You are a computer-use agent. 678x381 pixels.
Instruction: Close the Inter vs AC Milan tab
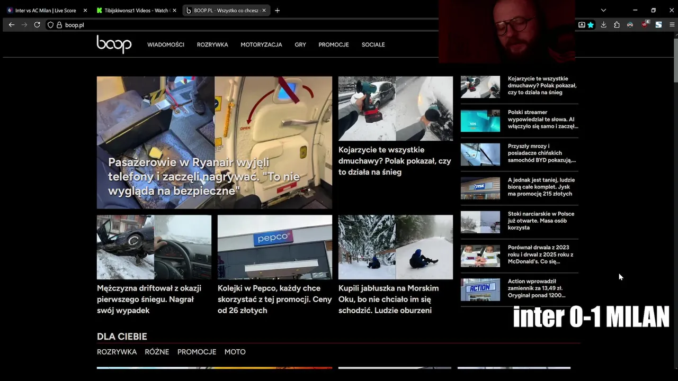click(85, 10)
